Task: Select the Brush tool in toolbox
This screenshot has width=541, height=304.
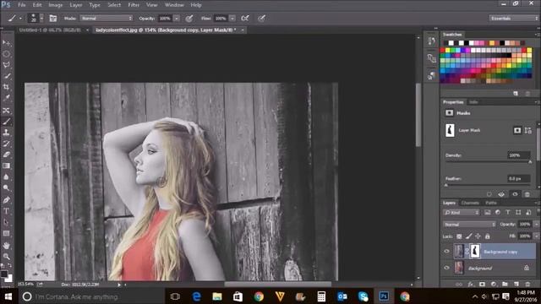Action: tap(6, 122)
